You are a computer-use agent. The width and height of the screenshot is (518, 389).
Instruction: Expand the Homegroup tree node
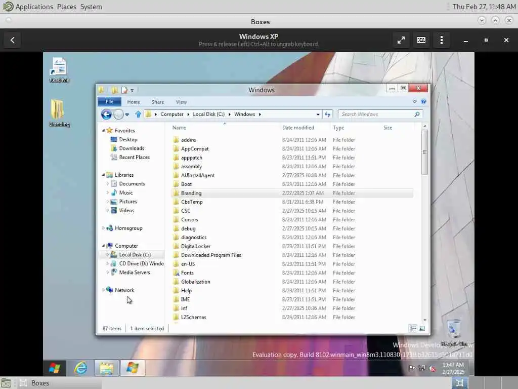click(x=103, y=228)
